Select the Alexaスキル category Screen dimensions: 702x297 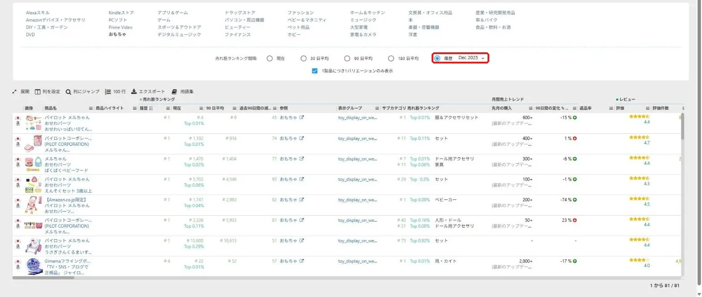tap(38, 13)
